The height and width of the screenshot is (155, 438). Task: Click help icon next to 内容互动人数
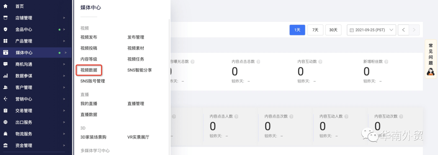point(346,116)
